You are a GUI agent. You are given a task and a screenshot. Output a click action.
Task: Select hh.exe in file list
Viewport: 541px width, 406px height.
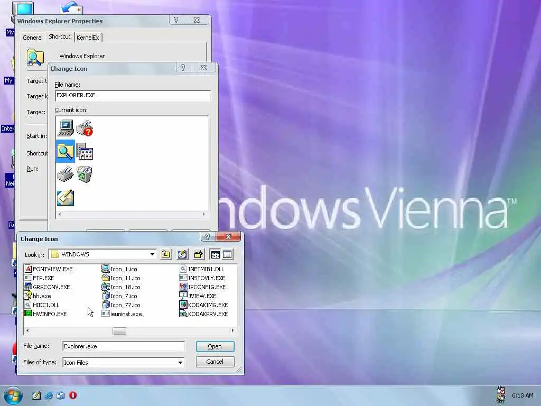point(38,296)
